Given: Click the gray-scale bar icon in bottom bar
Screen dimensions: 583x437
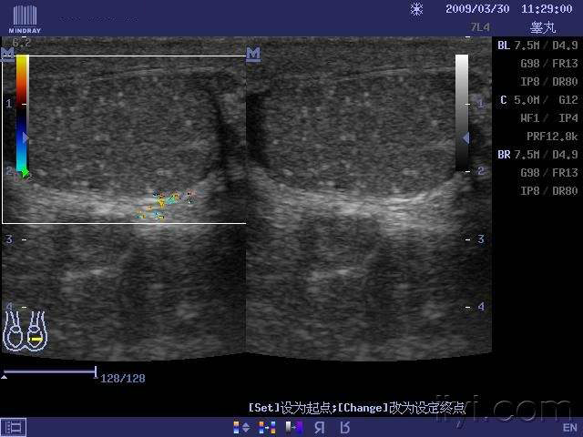Looking at the screenshot, I should [x=293, y=426].
